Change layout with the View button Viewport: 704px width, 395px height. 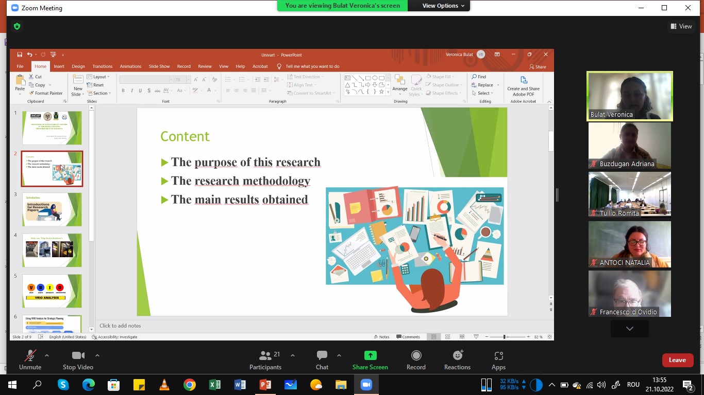click(681, 26)
